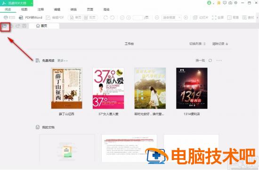
Task: Select the 转换 ribbon tab
Action: 73,9
